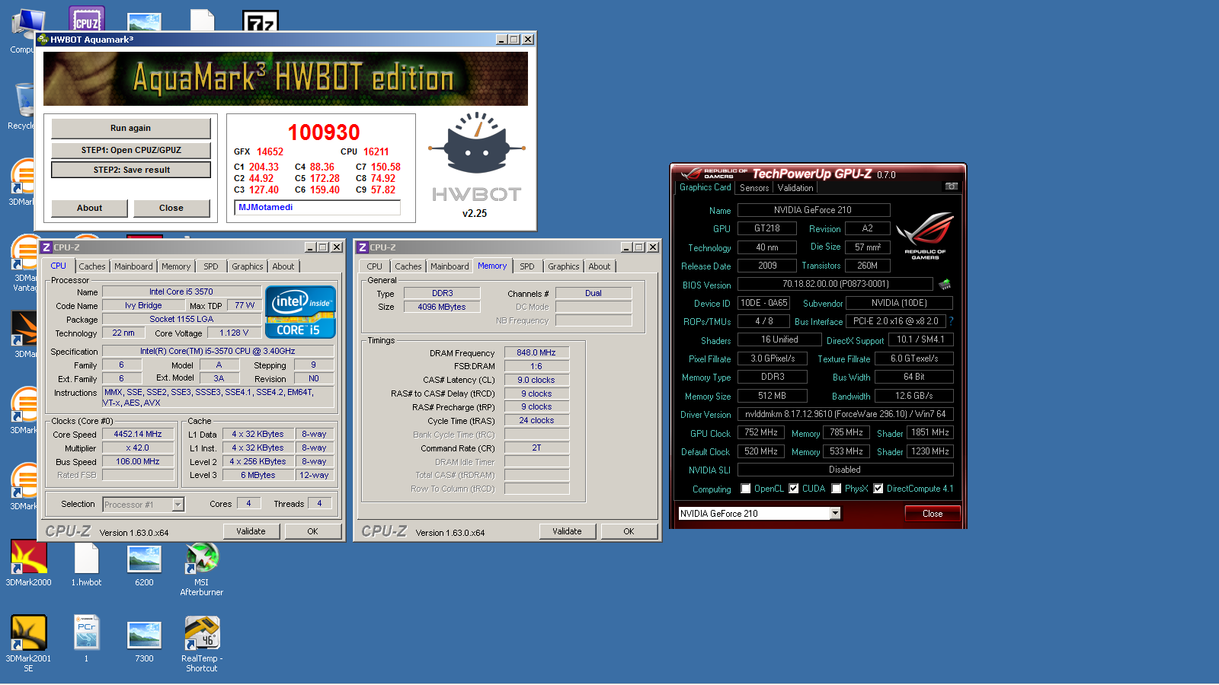Click the BIOS save chip icon in GPU-Z
Viewport: 1219px width, 685px height.
945,284
